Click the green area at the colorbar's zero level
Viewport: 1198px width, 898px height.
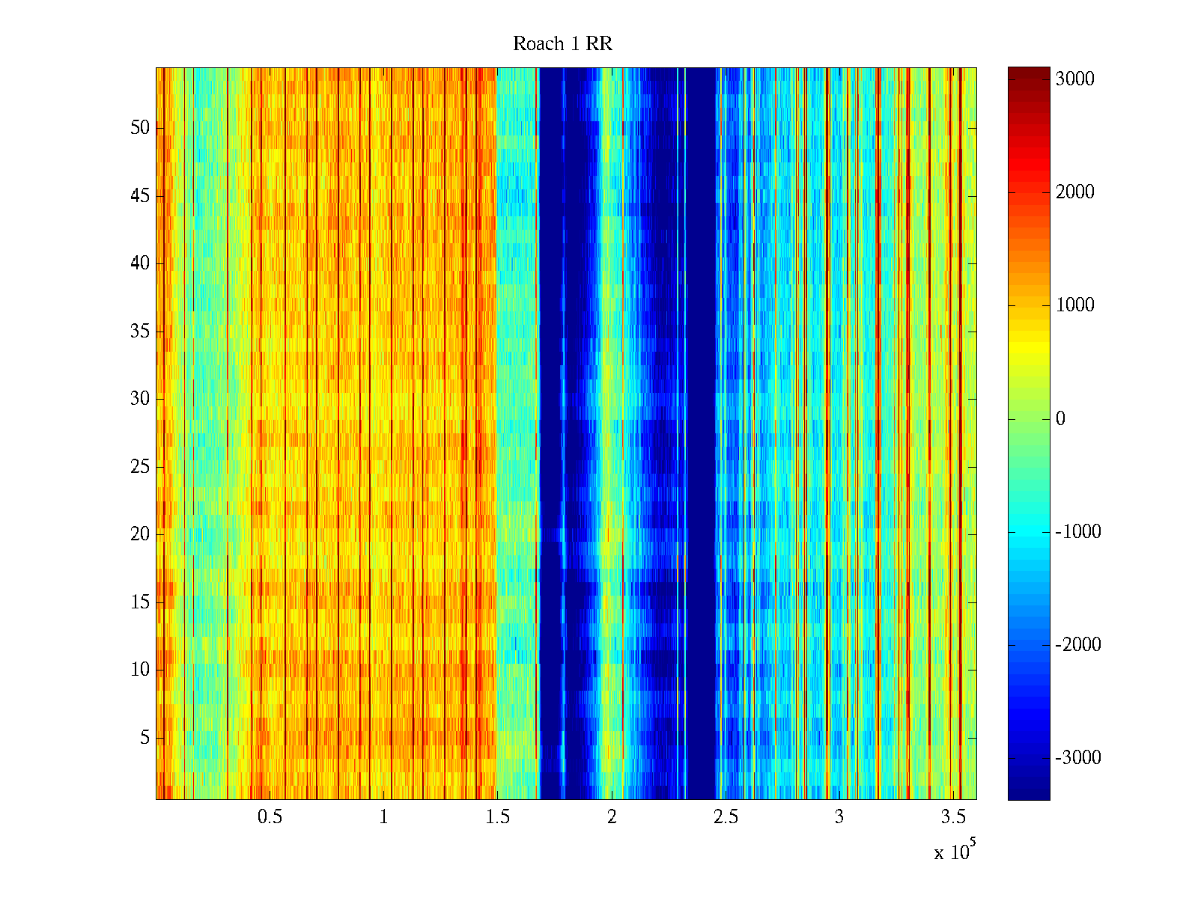(x=1028, y=419)
